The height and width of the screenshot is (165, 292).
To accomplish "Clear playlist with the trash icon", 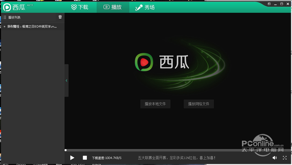I will pos(60,17).
